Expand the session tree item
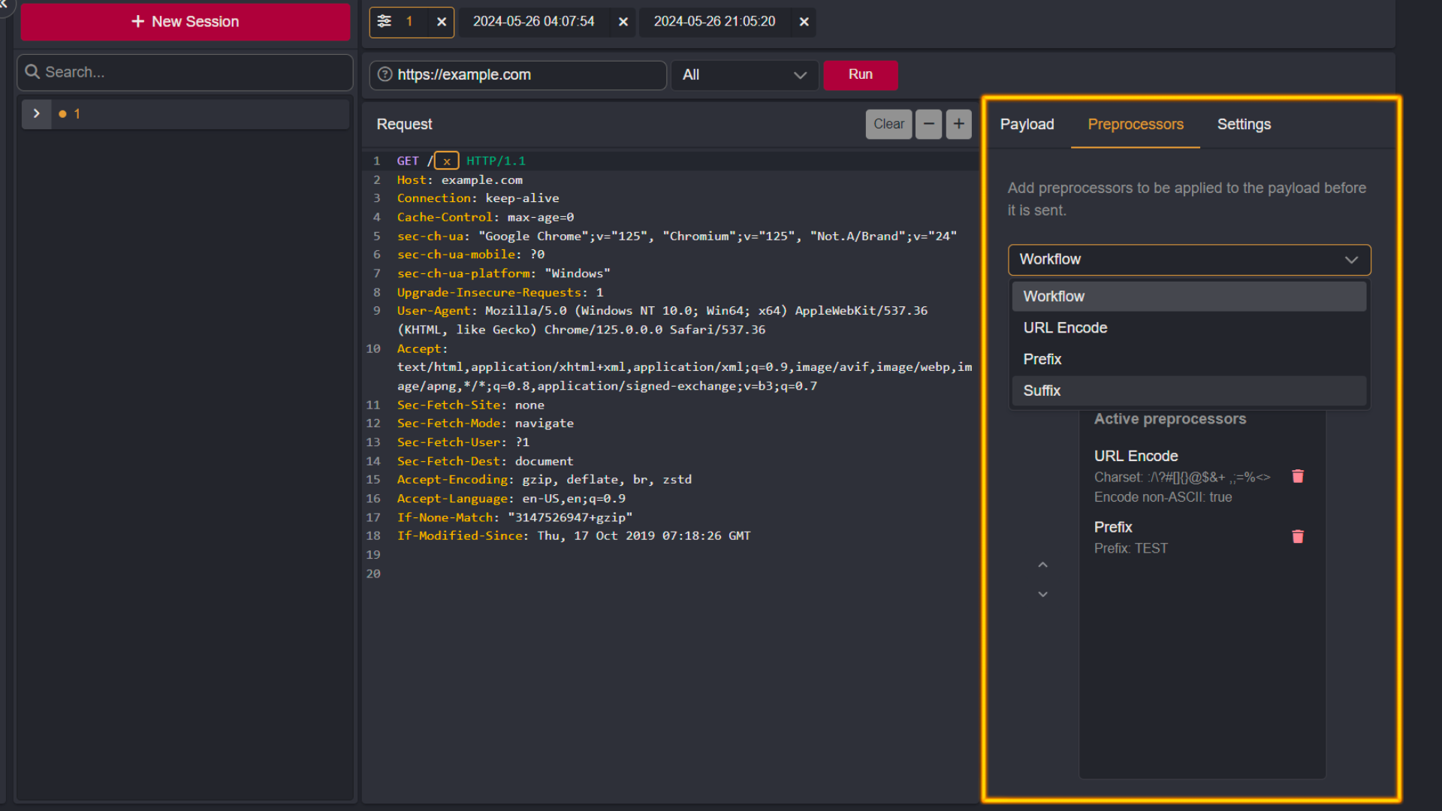Screen dimensions: 1442x811 click(x=35, y=113)
